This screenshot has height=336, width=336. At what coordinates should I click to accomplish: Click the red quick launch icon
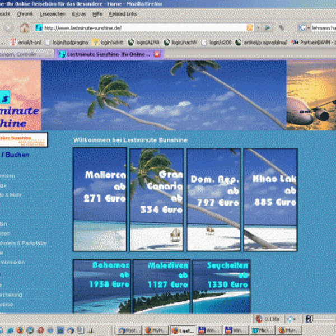(x=40, y=330)
